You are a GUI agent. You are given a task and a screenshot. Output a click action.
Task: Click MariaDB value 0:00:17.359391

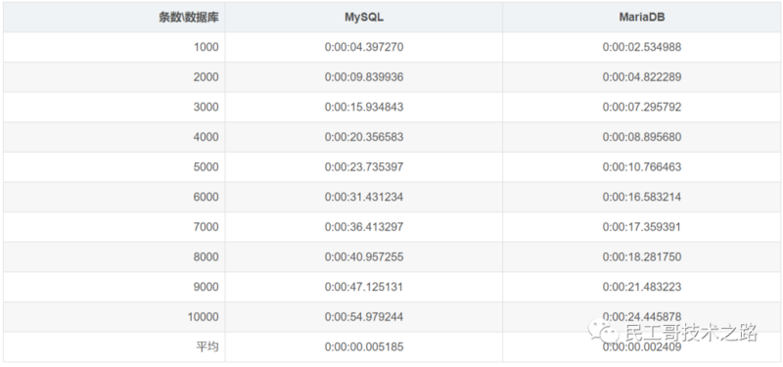click(642, 227)
